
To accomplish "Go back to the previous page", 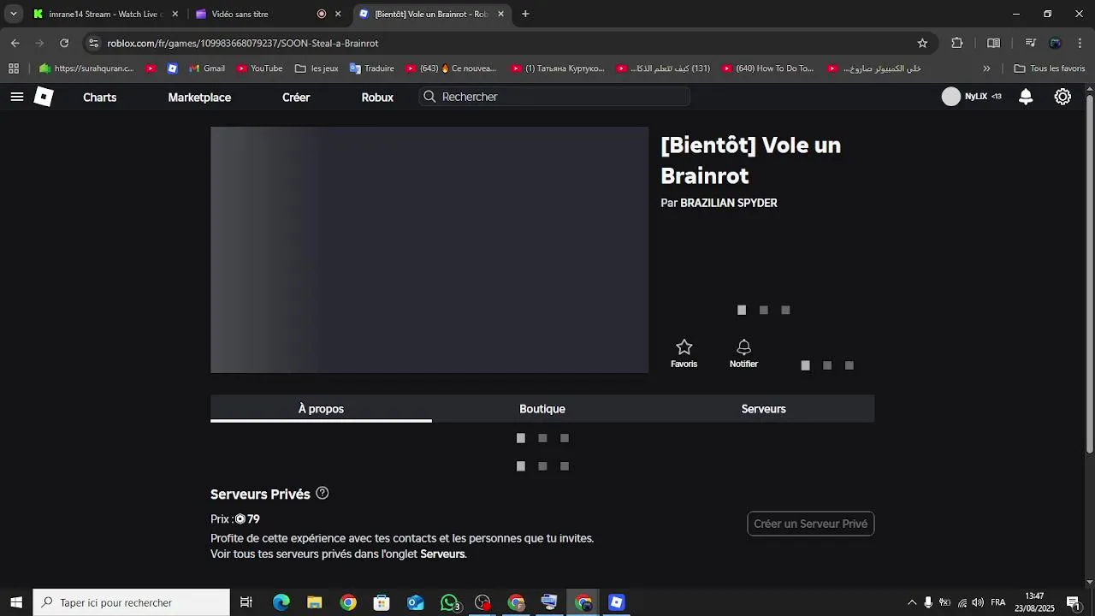I will (15, 43).
